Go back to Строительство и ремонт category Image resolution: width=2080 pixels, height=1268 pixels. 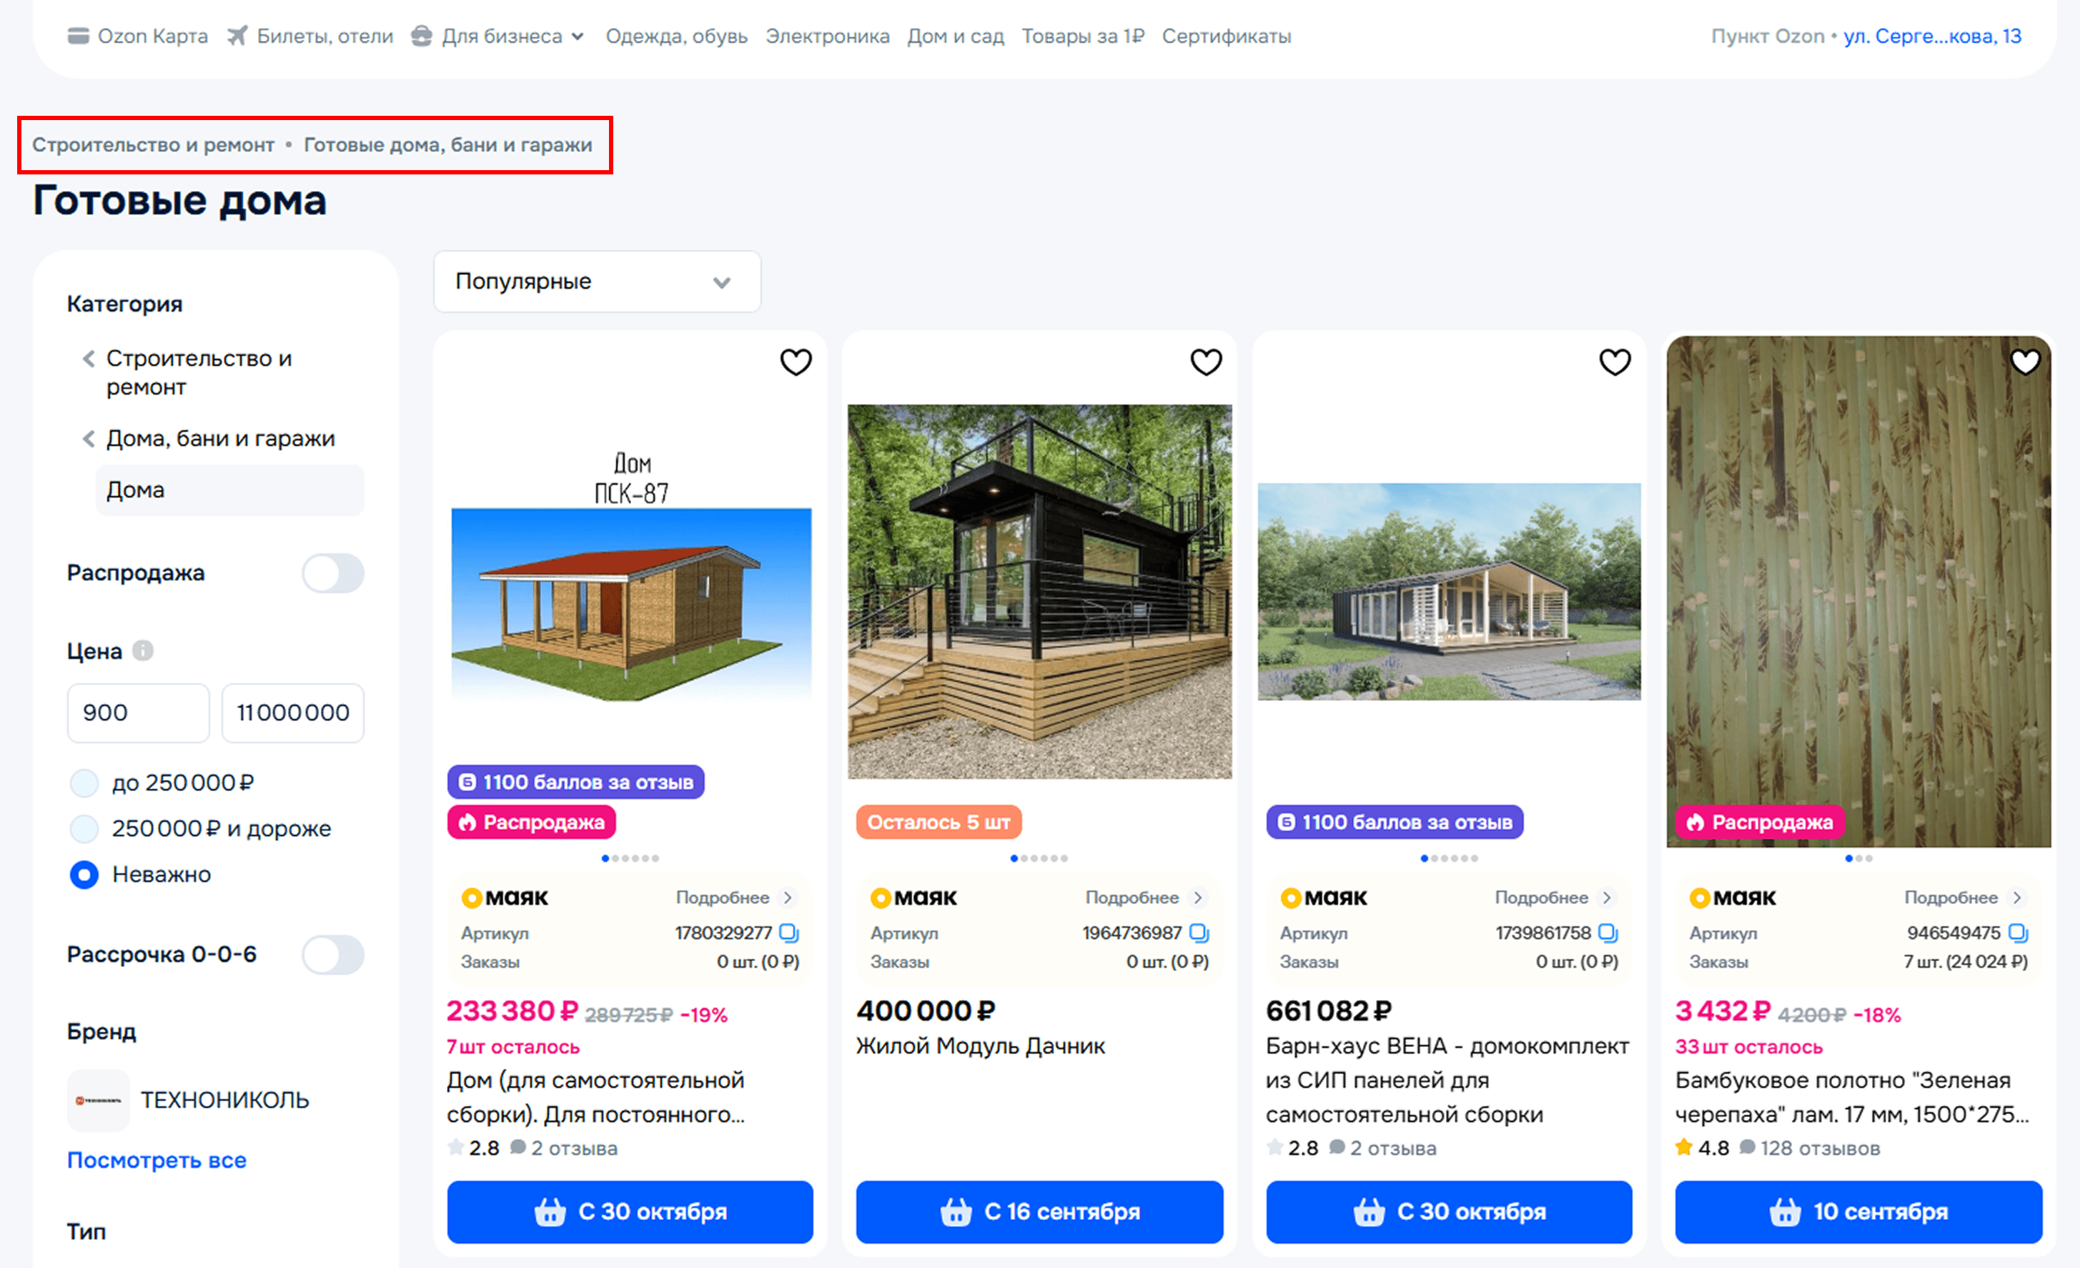point(199,372)
